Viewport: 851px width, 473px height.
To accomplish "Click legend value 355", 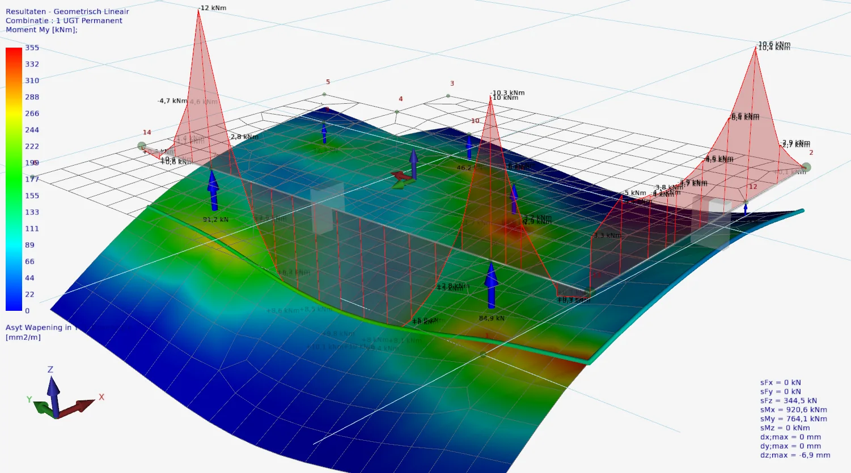I will click(32, 48).
